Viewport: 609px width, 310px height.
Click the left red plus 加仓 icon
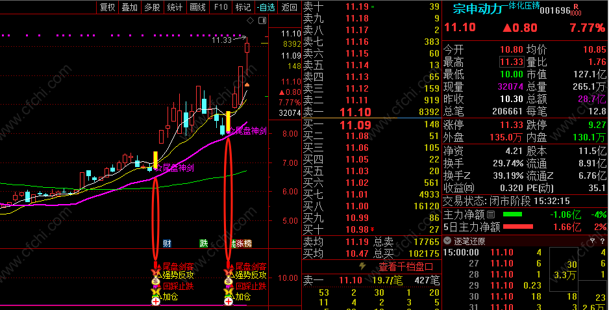point(156,301)
